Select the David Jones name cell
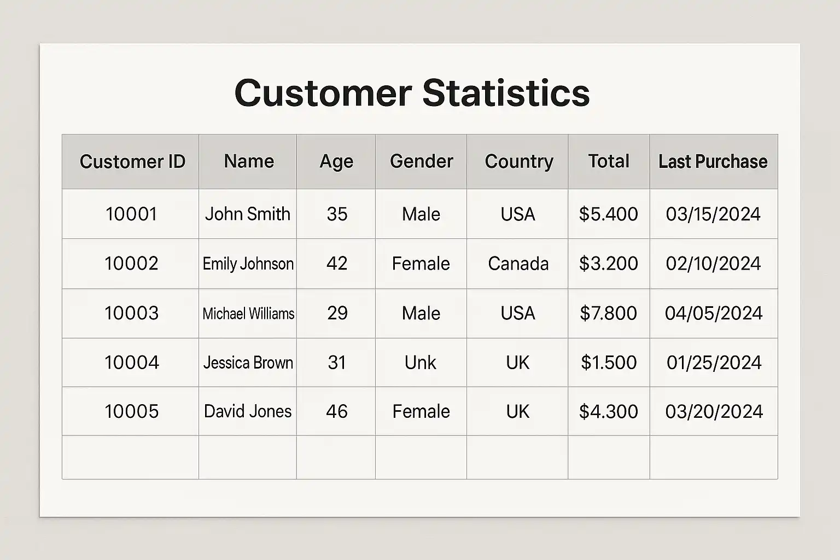The image size is (840, 560). tap(248, 411)
